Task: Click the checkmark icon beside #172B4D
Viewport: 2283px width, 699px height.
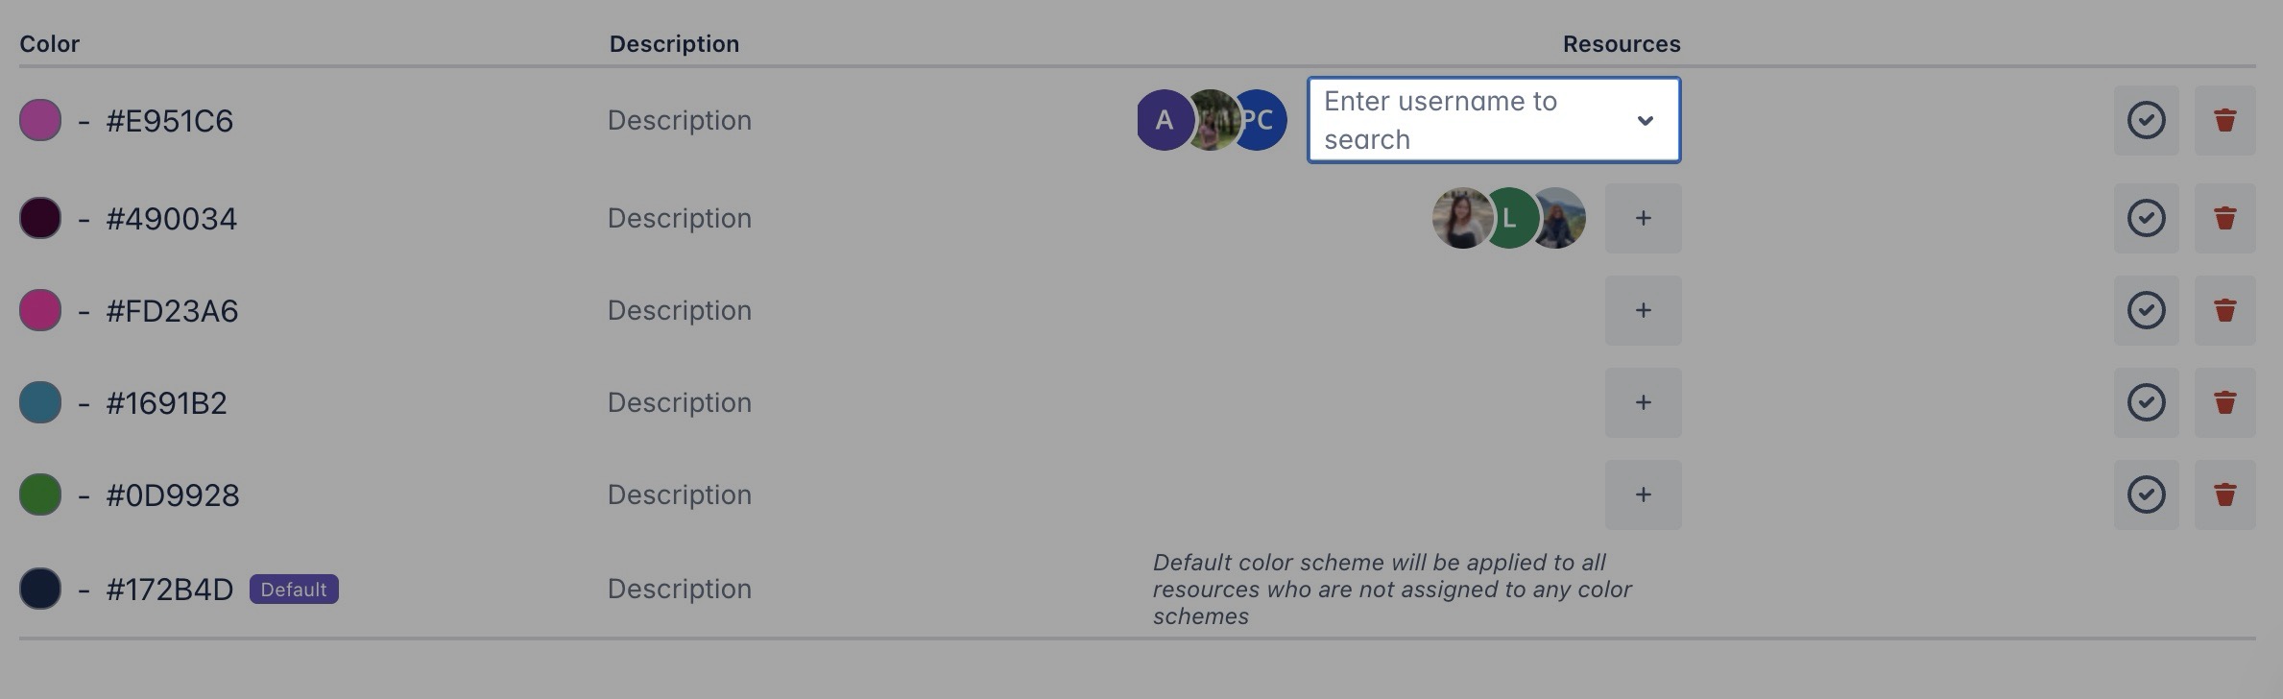Action: [2146, 588]
